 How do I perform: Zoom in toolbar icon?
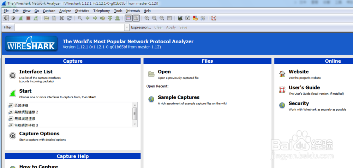point(147,18)
